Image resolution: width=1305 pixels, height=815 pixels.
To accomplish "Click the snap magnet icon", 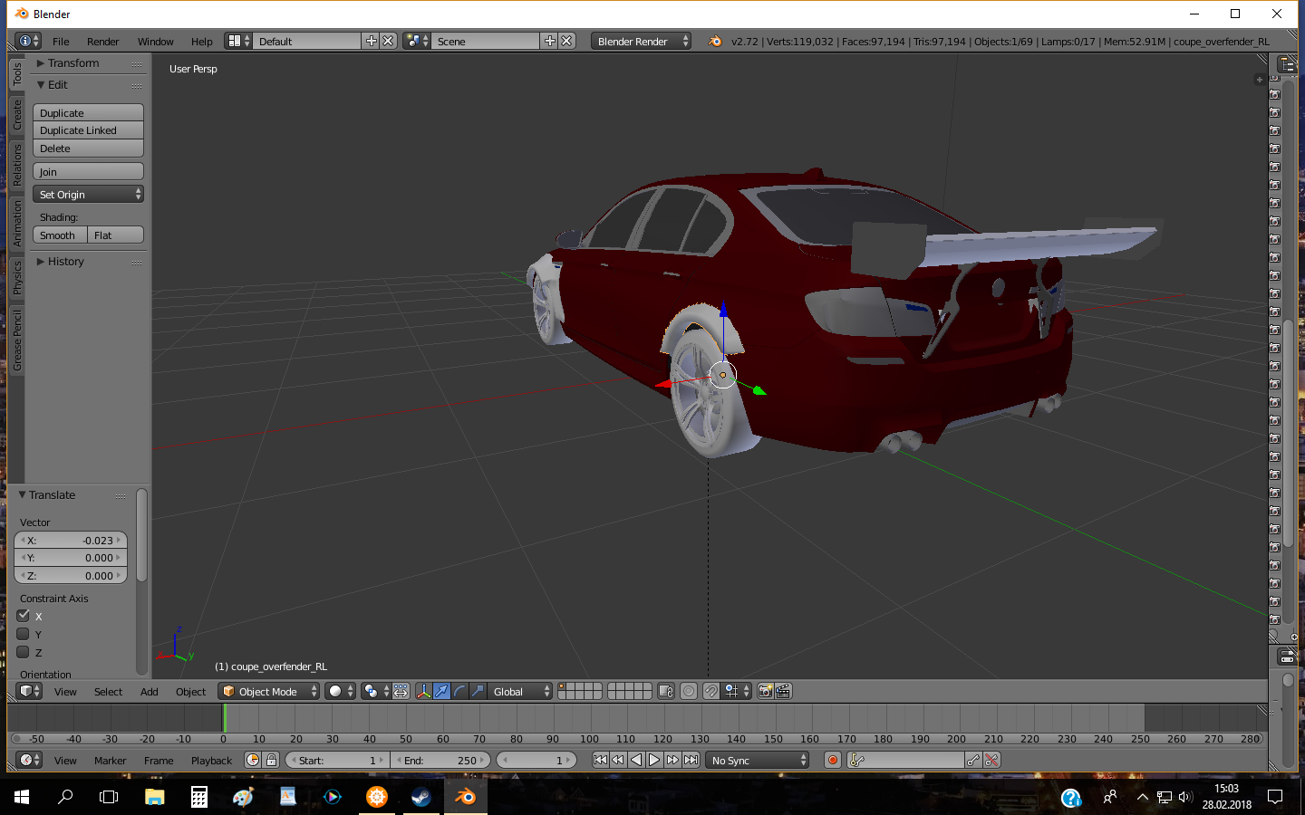I will pyautogui.click(x=711, y=691).
